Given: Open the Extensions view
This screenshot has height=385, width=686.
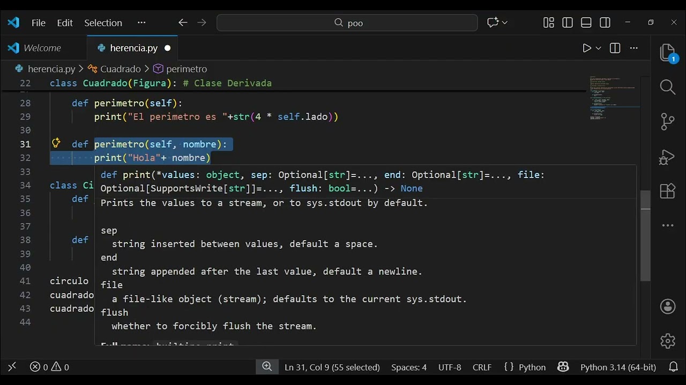Looking at the screenshot, I should pos(668,191).
